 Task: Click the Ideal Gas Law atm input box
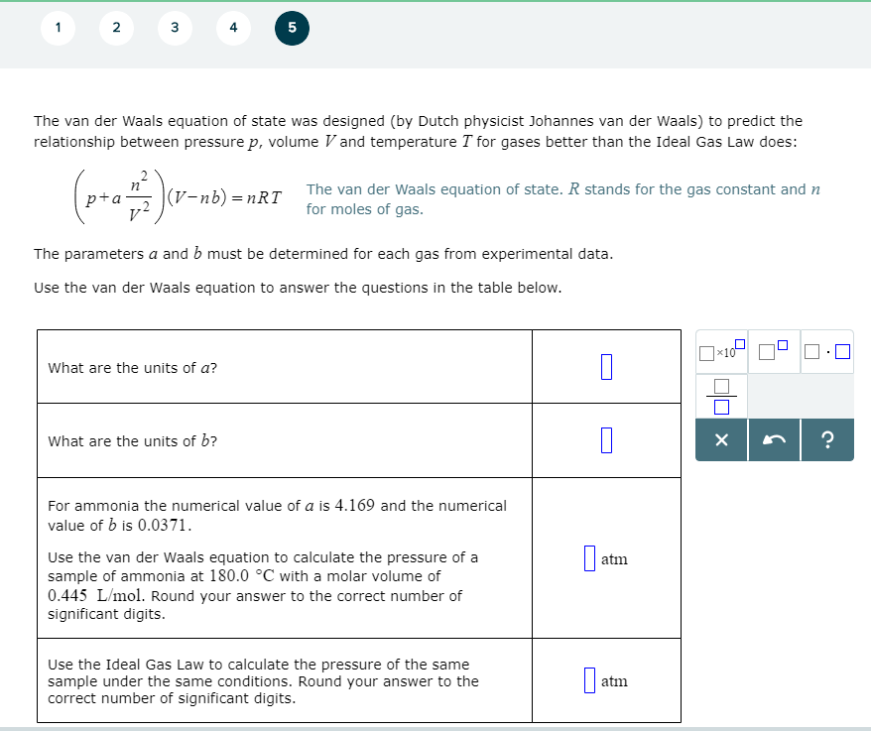pyautogui.click(x=589, y=680)
